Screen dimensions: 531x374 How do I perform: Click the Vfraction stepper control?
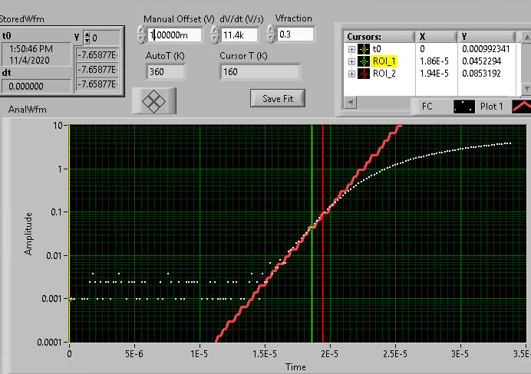[x=270, y=34]
